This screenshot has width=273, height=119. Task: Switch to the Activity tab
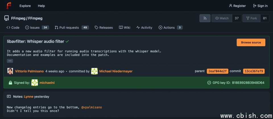coord(144,27)
